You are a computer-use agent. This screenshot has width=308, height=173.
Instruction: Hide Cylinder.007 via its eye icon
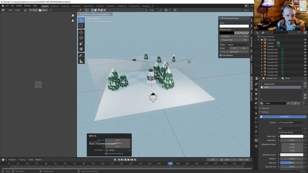tap(305, 69)
